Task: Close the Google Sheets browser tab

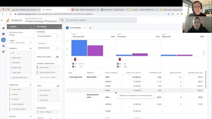Action: (x=127, y=10)
